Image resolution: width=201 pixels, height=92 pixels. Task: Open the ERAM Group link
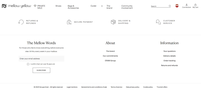pyautogui.click(x=110, y=61)
